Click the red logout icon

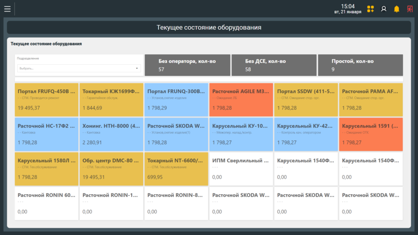(x=410, y=9)
